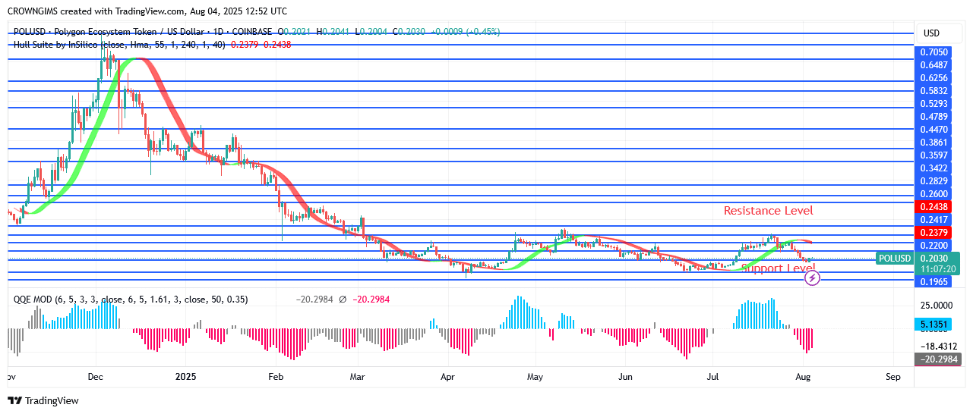Viewport: 973px width, 414px height.
Task: Click the May label on time axis
Action: [535, 376]
